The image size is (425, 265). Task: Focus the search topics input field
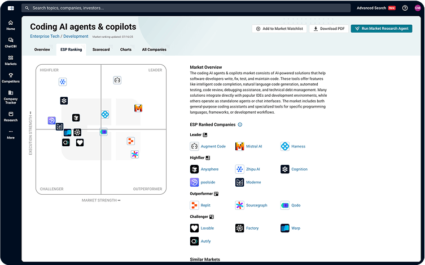[x=169, y=8]
